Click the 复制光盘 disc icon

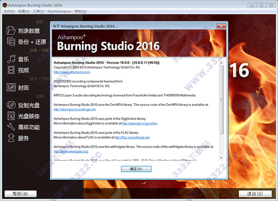[11, 105]
